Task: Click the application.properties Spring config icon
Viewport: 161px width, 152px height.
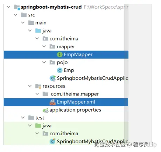Action: point(45,110)
